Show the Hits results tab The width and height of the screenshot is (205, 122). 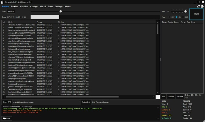coord(164,97)
